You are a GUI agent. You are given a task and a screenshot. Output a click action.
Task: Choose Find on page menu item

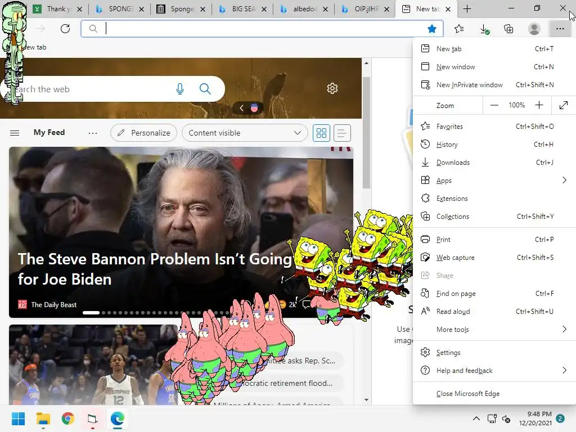[x=494, y=294]
